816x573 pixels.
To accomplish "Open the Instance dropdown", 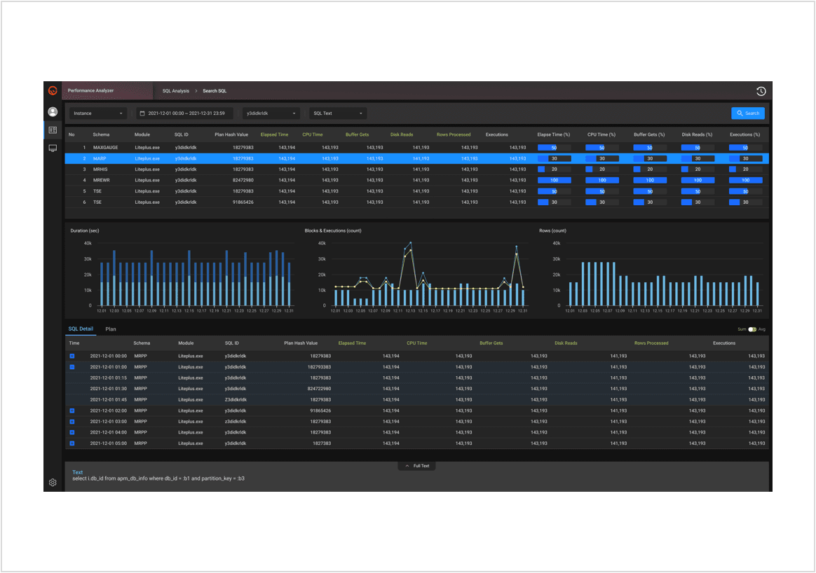I will click(x=97, y=113).
